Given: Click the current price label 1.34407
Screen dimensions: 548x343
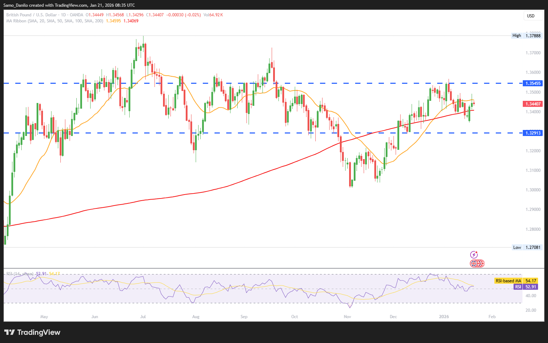Looking at the screenshot, I should (533, 104).
